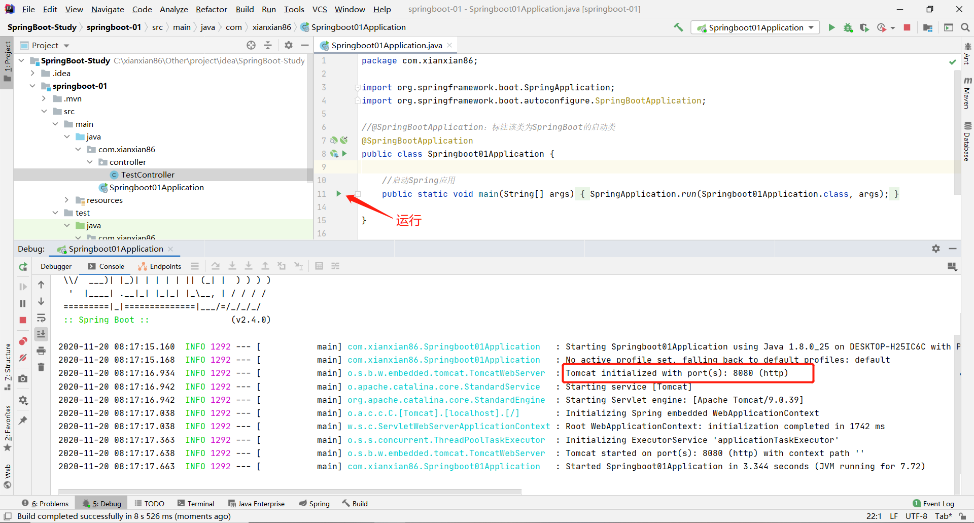The image size is (974, 523).
Task: Open the Database side panel
Action: click(967, 142)
